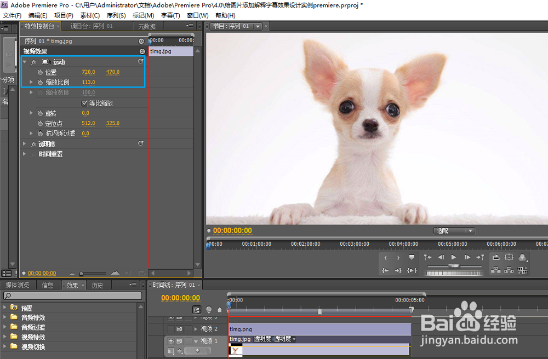Collapse 视频 1 track
The width and height of the screenshot is (548, 359).
(x=196, y=341)
